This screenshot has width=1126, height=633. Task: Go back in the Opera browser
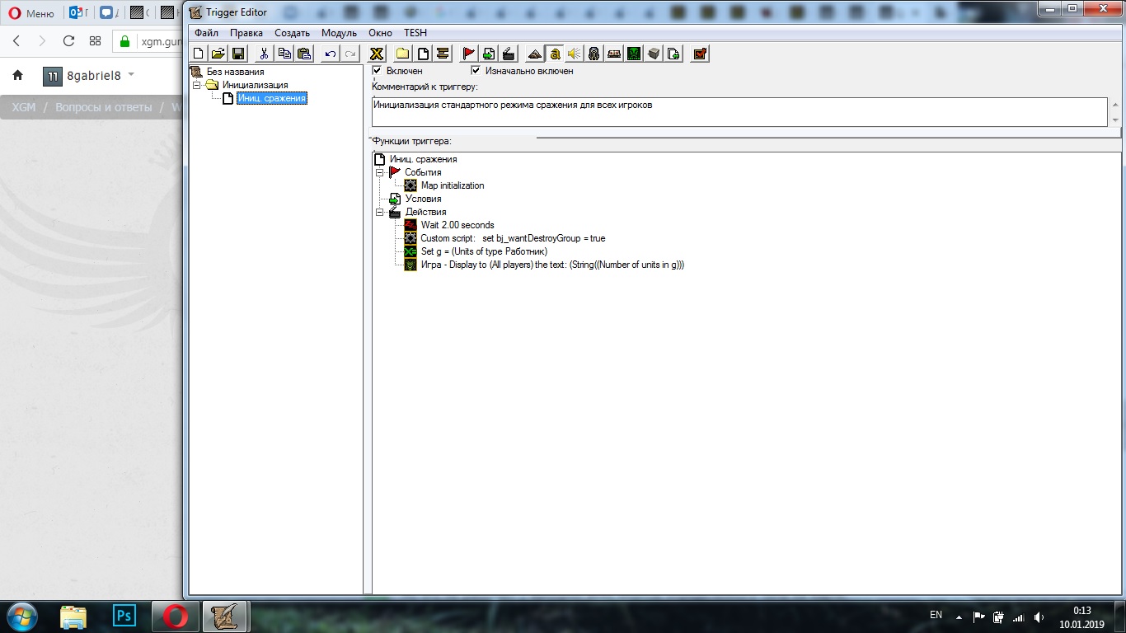(16, 41)
